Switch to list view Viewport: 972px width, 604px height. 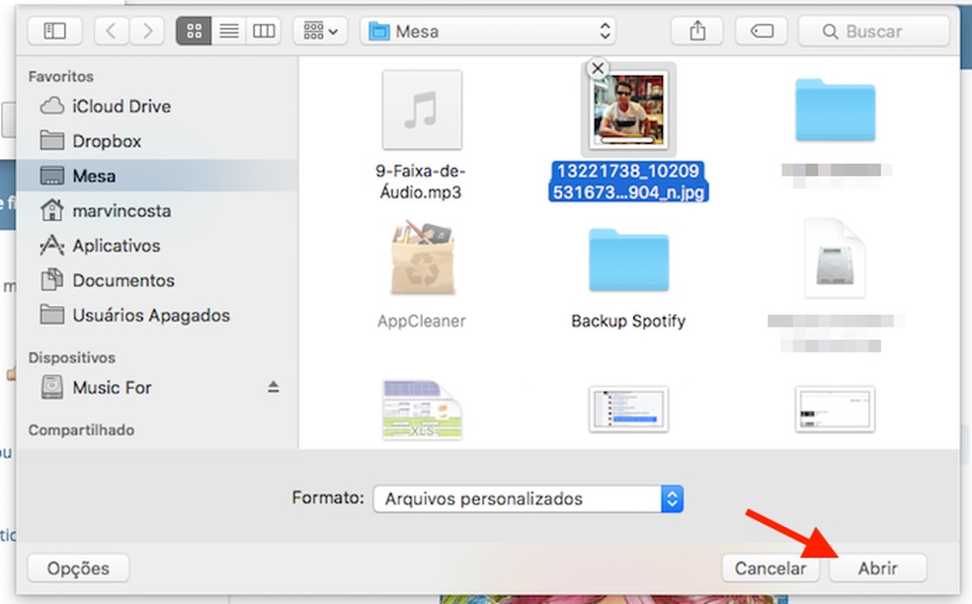(x=229, y=31)
